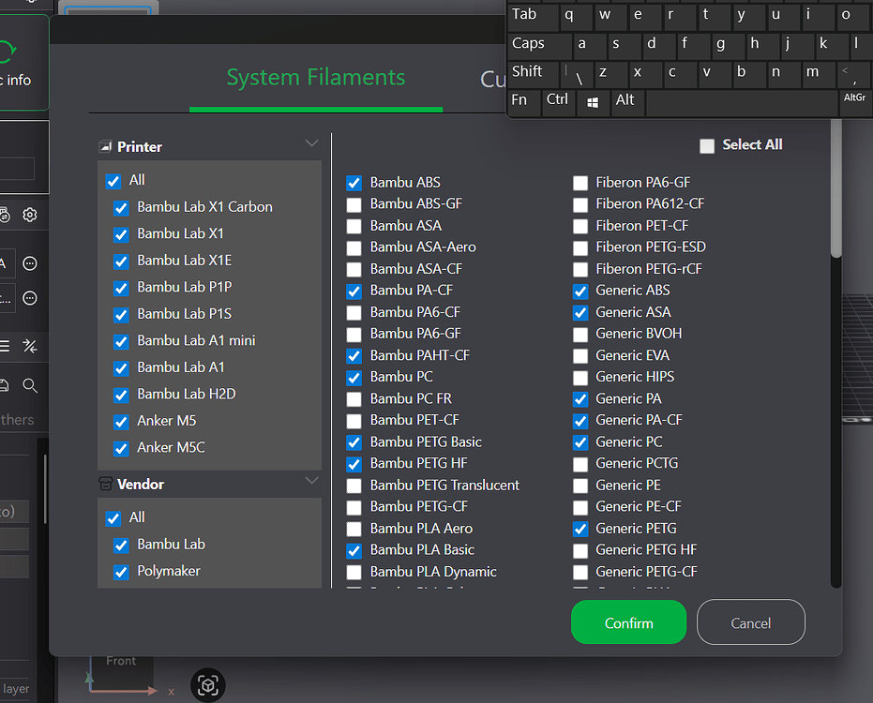873x703 pixels.
Task: Uncheck Bambu PA-CF filament
Action: click(x=354, y=292)
